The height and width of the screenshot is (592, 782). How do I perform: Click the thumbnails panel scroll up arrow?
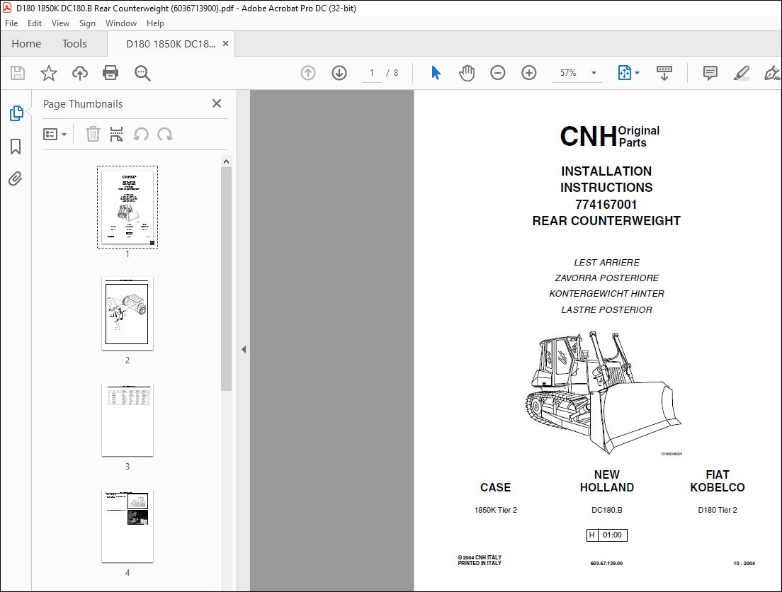click(227, 161)
